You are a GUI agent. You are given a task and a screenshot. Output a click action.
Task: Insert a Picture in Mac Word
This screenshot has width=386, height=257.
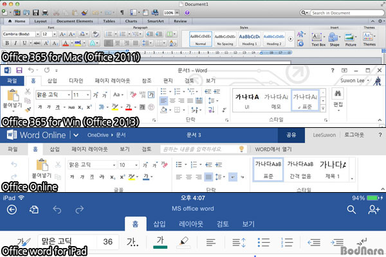point(351,40)
